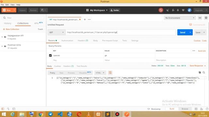Image resolution: width=209 pixels, height=117 pixels.
Task: Open manage environments gear icon
Action: (206, 18)
